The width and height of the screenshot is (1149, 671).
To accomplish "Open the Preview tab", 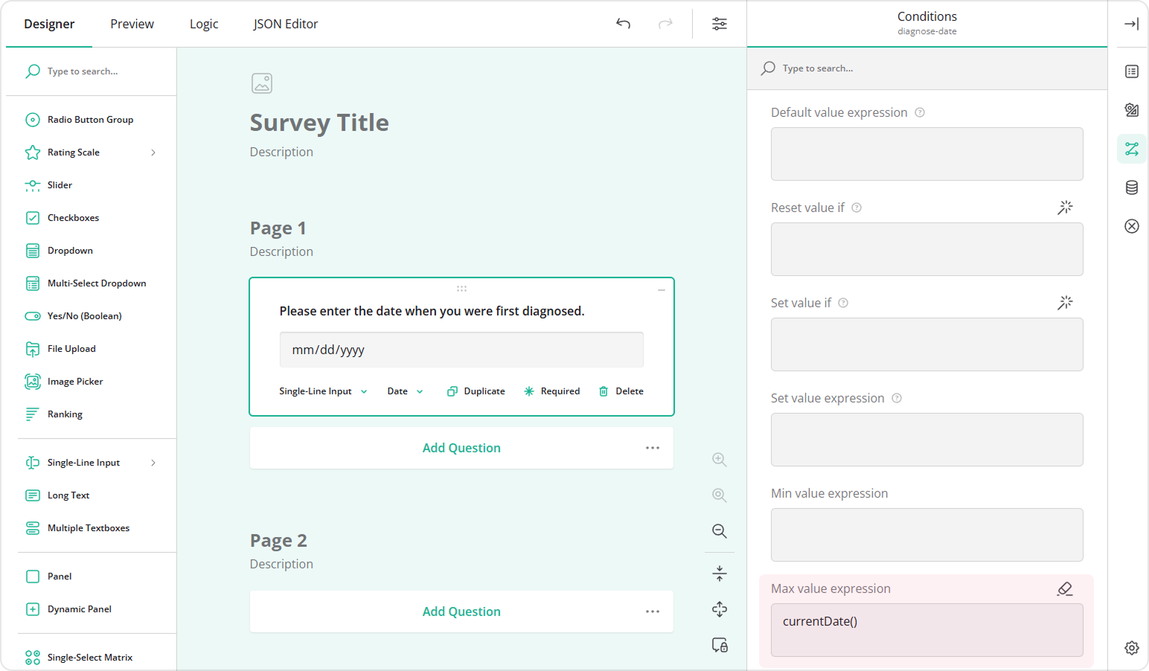I will click(x=132, y=23).
